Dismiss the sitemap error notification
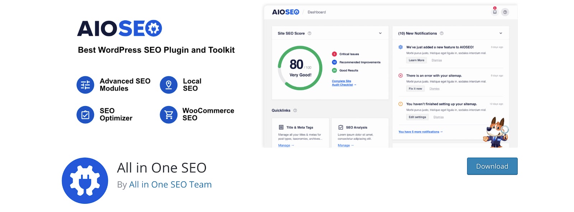Image resolution: width=574 pixels, height=212 pixels. pyautogui.click(x=434, y=88)
